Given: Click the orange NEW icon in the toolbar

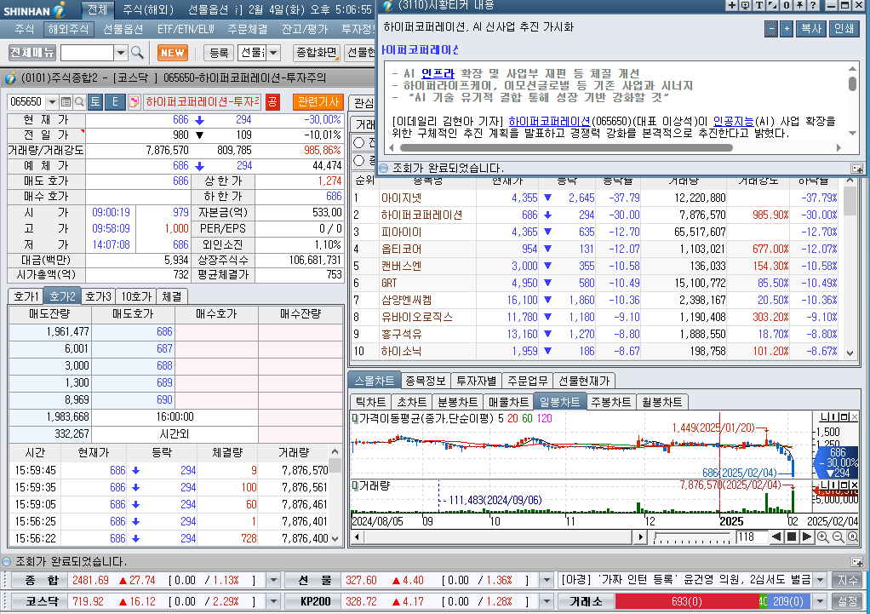Looking at the screenshot, I should click(173, 53).
